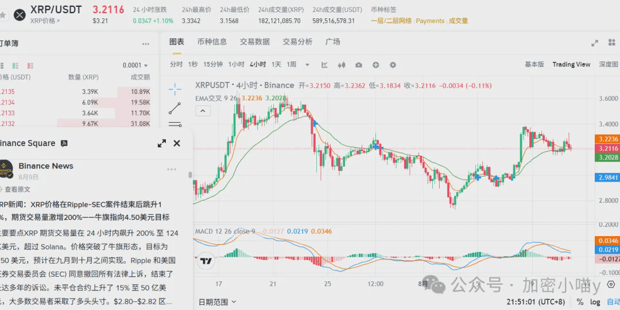Open the 图表 tab
The image size is (620, 310).
tap(177, 42)
